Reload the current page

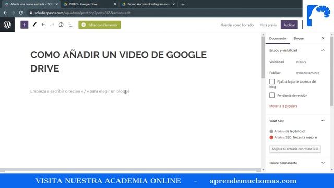(x=21, y=13)
